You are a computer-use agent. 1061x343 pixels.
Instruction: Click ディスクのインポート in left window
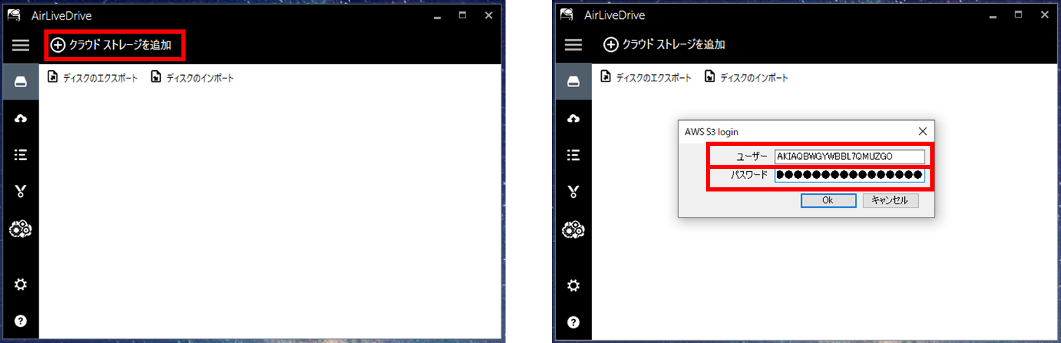[192, 77]
